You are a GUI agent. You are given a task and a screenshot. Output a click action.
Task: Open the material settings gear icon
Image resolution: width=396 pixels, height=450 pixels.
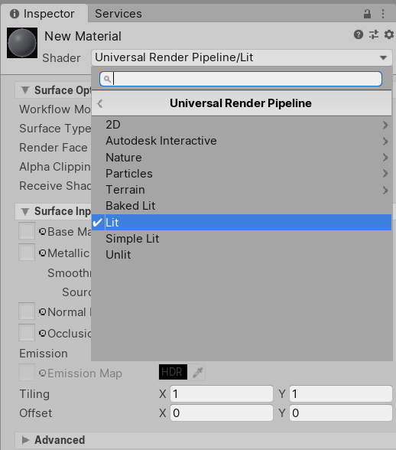pyautogui.click(x=389, y=34)
